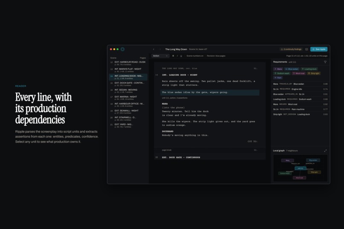Click The Long Way Down title
The height and width of the screenshot is (229, 344).
[x=176, y=49]
